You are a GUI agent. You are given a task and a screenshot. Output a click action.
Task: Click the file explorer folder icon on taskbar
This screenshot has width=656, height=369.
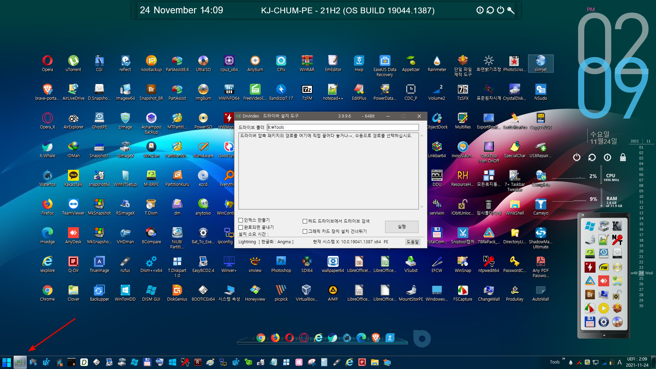[375, 362]
